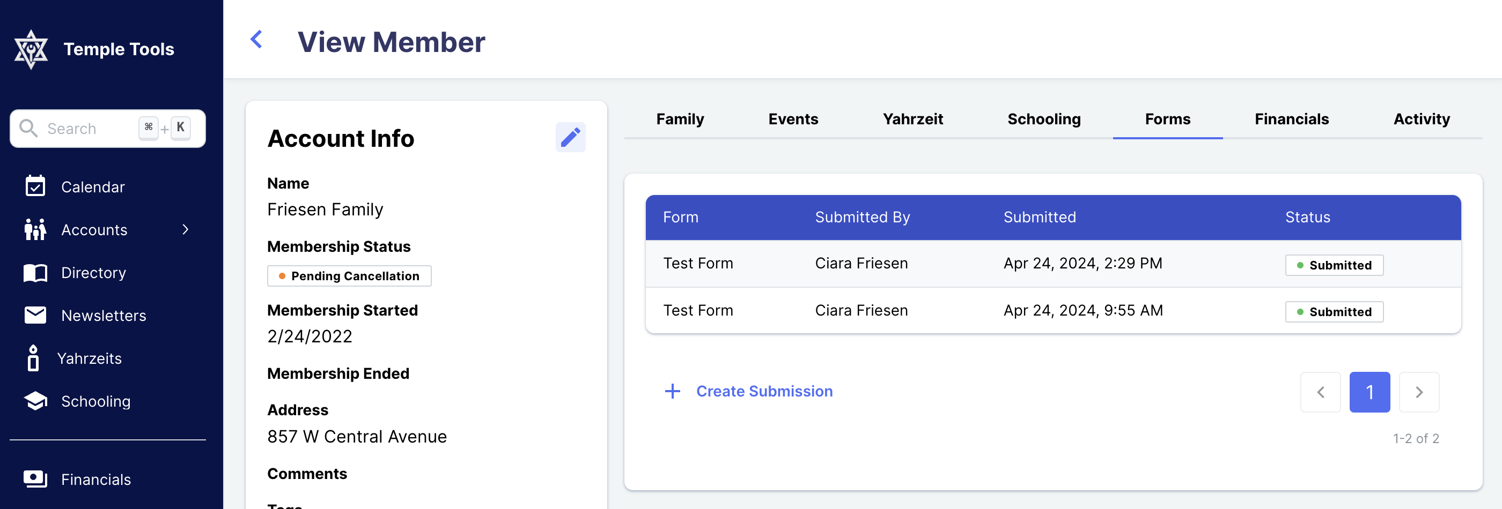Open the Activity tab
This screenshot has height=509, width=1502.
coord(1422,119)
